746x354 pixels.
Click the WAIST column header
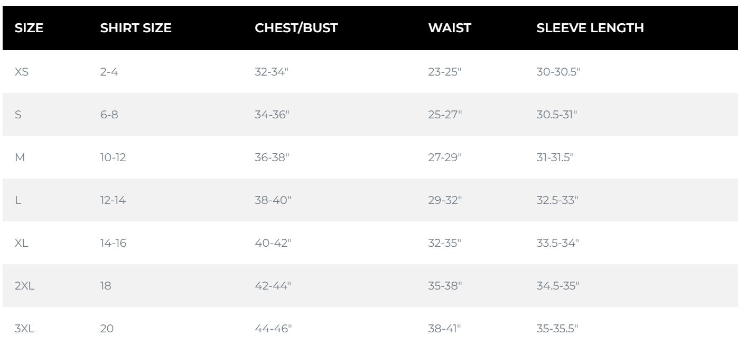pyautogui.click(x=449, y=29)
